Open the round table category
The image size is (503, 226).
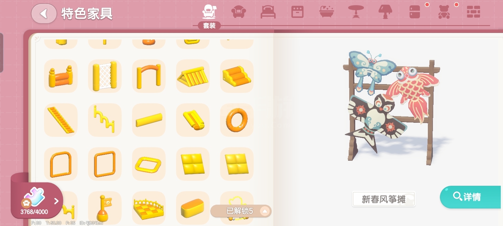pyautogui.click(x=356, y=12)
